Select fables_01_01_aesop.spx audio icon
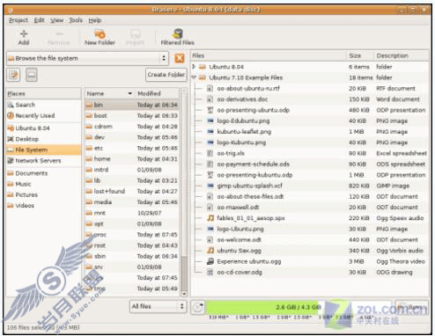The height and width of the screenshot is (336, 435). pyautogui.click(x=210, y=218)
